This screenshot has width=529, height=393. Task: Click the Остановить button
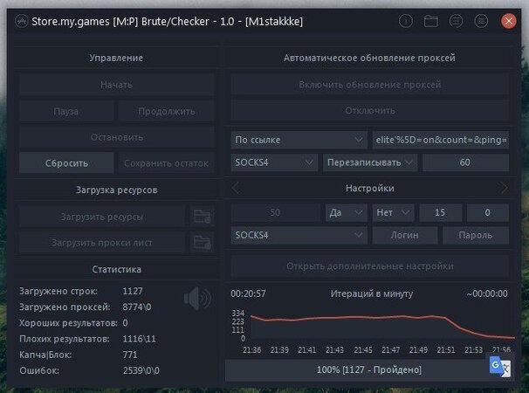(x=116, y=137)
